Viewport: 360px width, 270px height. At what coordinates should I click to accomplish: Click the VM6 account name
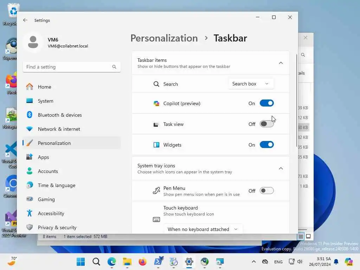[x=53, y=39]
